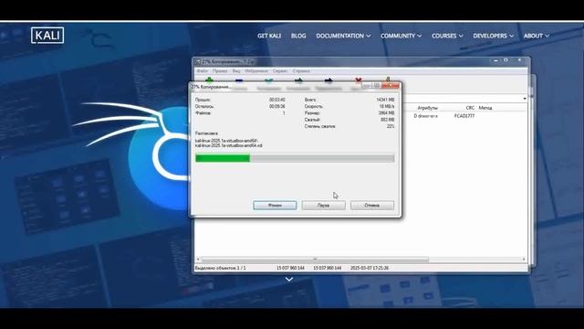Viewport: 584px width, 329px height.
Task: Click the remaining time 00:09:36 value
Action: (x=277, y=106)
